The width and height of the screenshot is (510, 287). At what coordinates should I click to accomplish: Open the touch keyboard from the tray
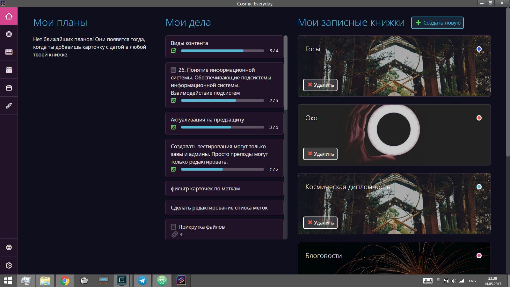[x=428, y=281]
